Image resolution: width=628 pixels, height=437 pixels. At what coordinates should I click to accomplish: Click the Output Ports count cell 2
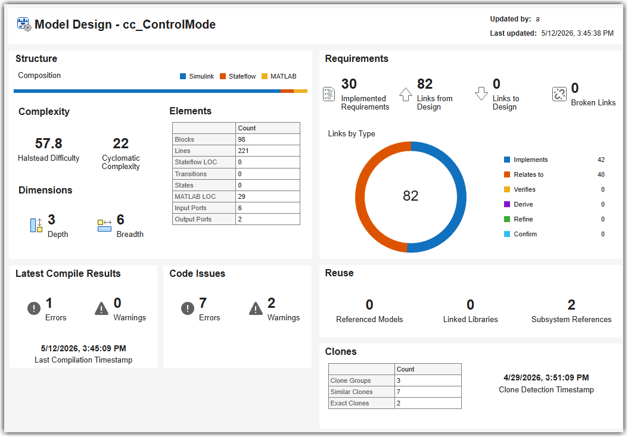click(x=268, y=219)
